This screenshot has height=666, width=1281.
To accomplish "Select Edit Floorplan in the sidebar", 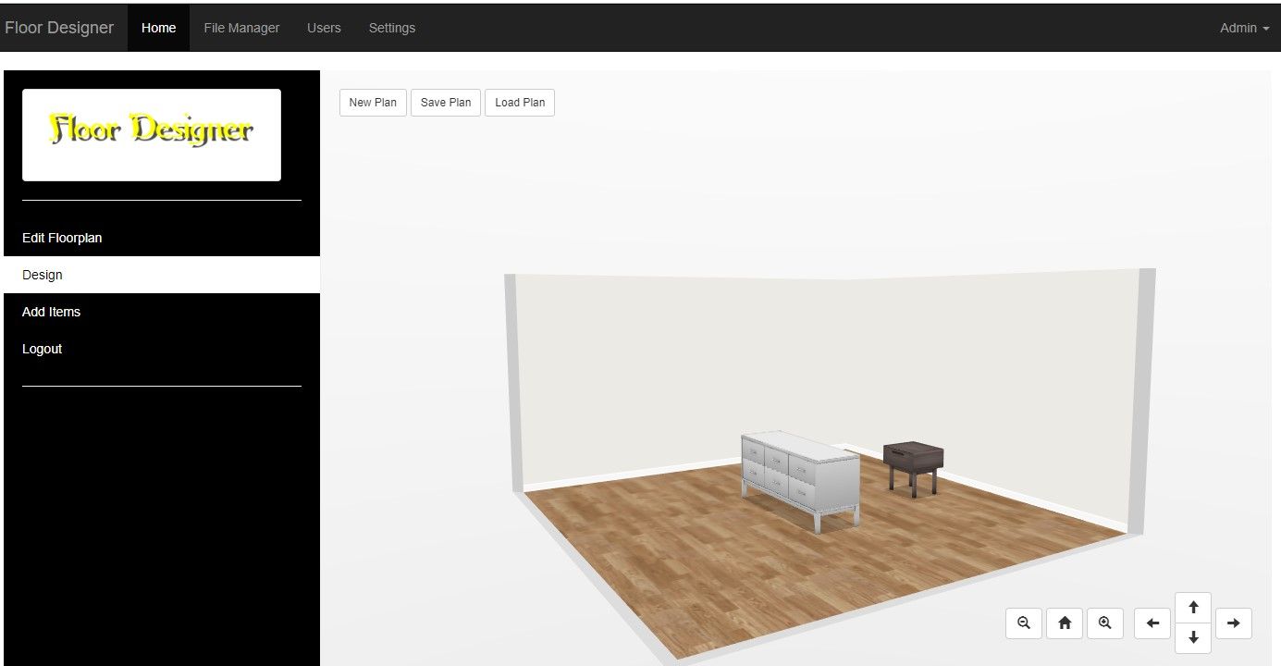I will 162,238.
